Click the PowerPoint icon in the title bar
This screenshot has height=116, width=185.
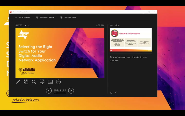11,12
